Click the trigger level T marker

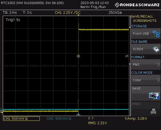coord(127,56)
